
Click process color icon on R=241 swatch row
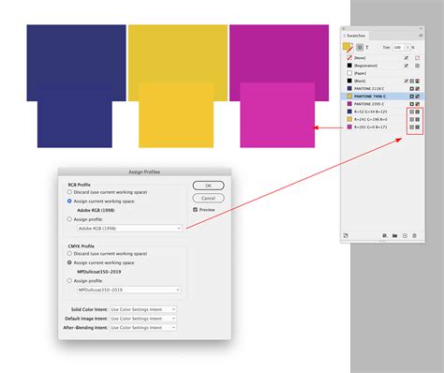click(x=412, y=119)
